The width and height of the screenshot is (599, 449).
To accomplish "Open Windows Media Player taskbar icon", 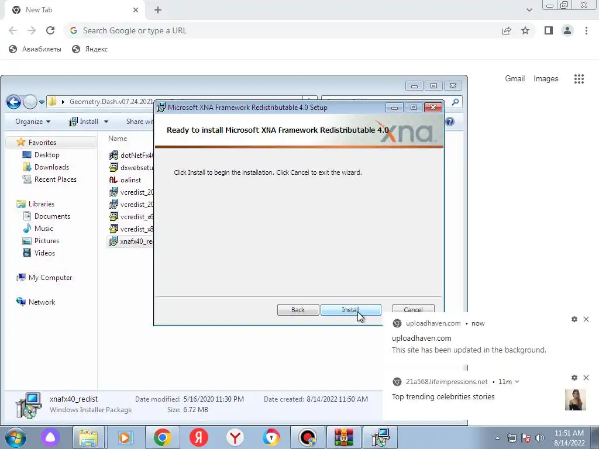I will pos(125,437).
